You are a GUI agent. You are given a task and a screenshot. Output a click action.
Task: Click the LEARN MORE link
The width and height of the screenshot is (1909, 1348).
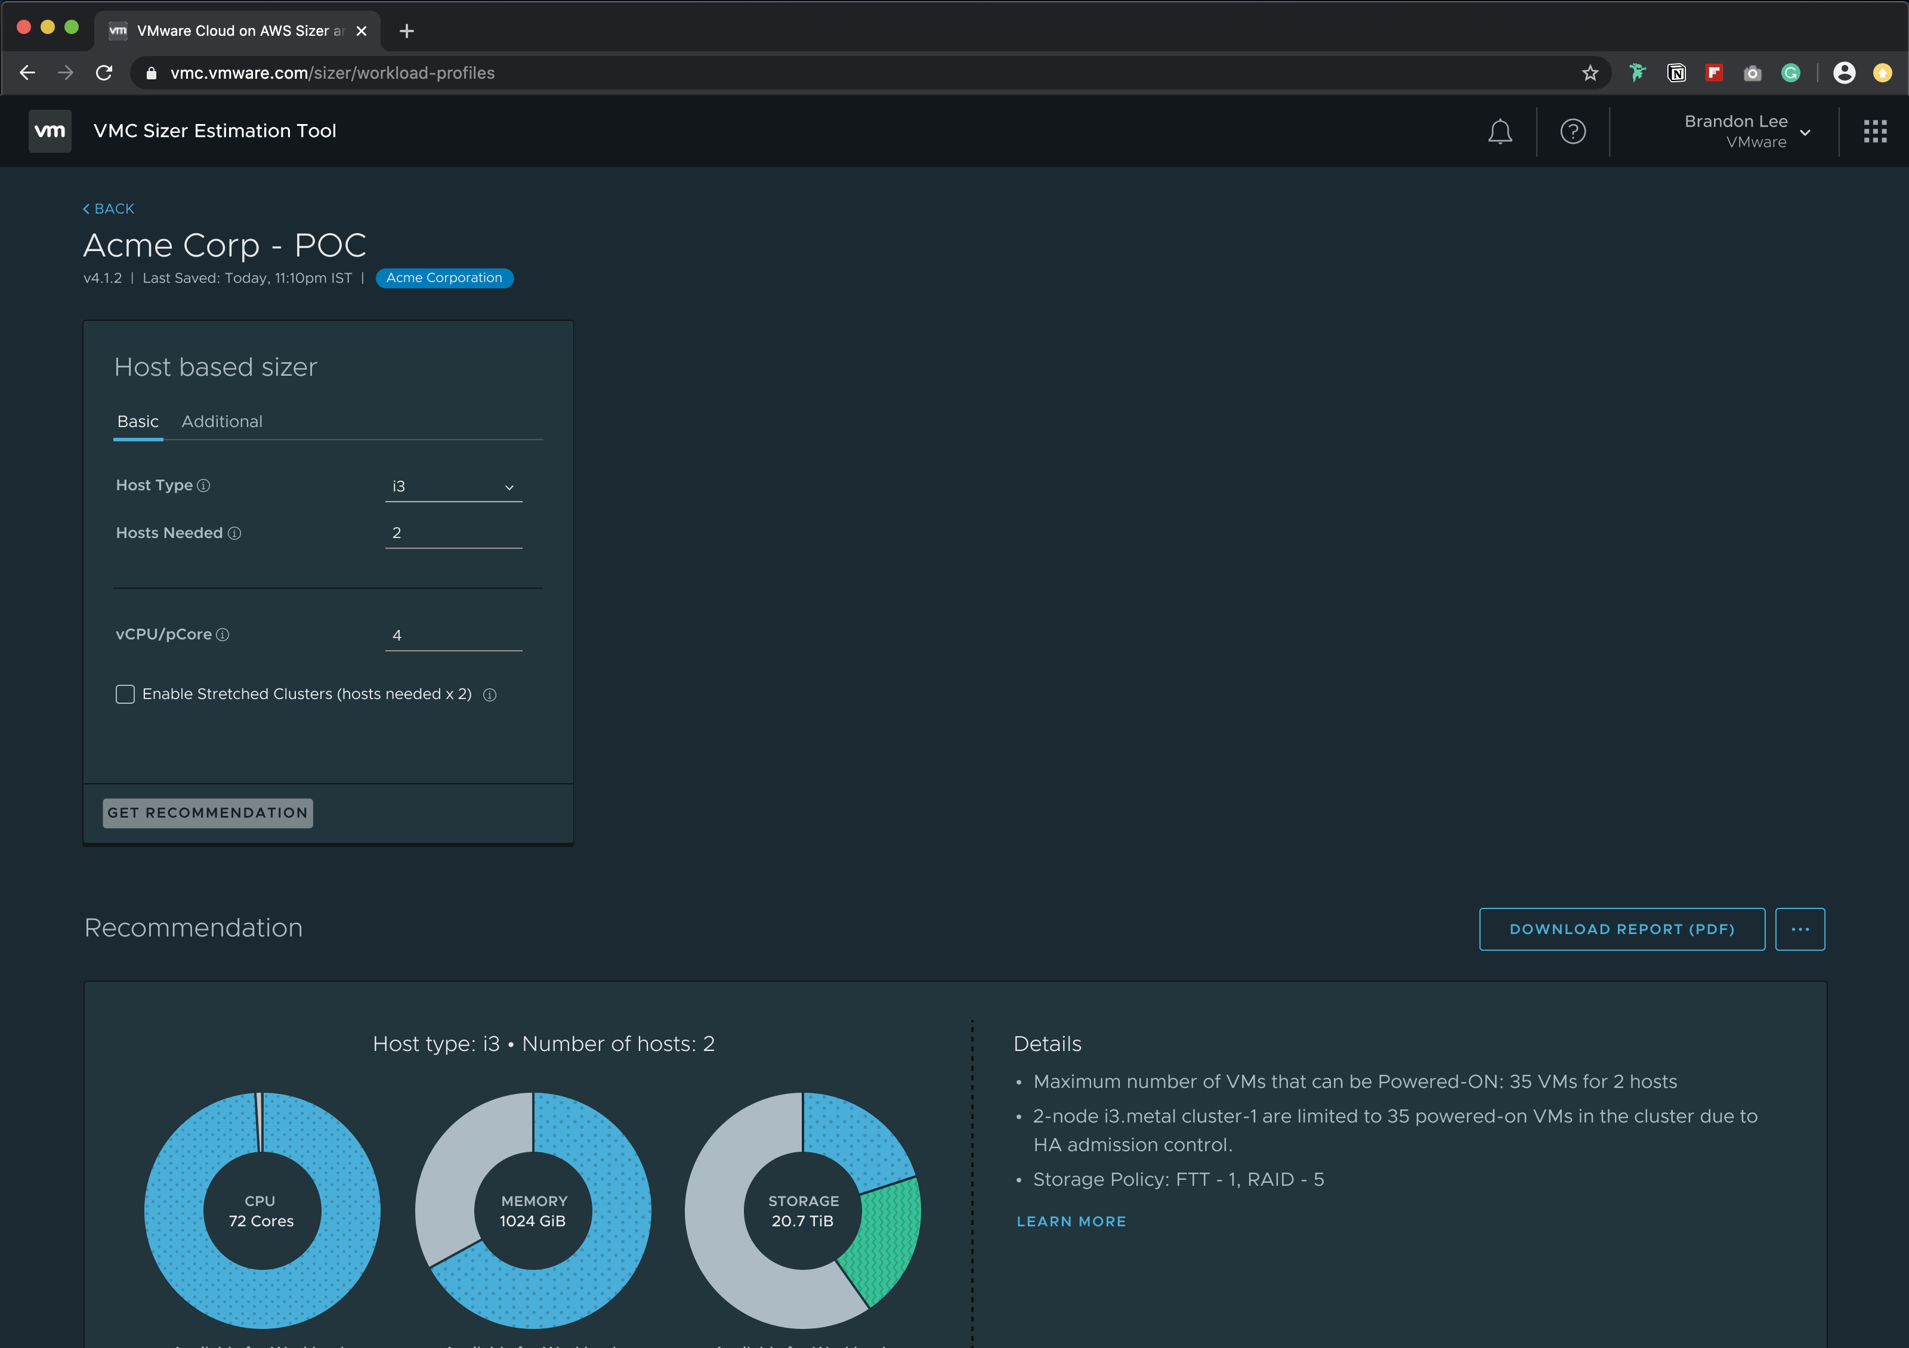pos(1071,1221)
